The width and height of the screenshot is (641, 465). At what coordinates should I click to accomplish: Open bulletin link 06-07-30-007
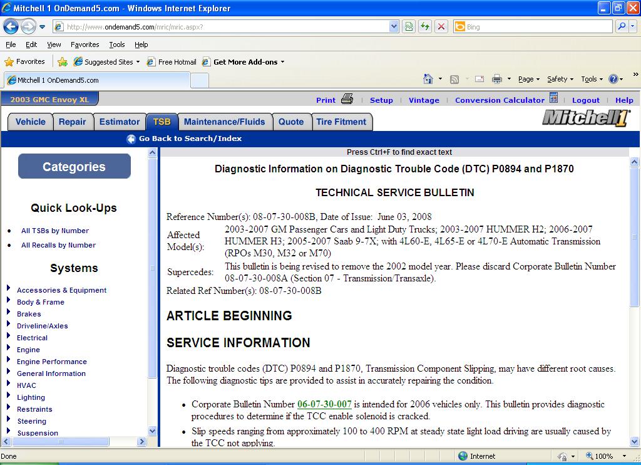324,404
